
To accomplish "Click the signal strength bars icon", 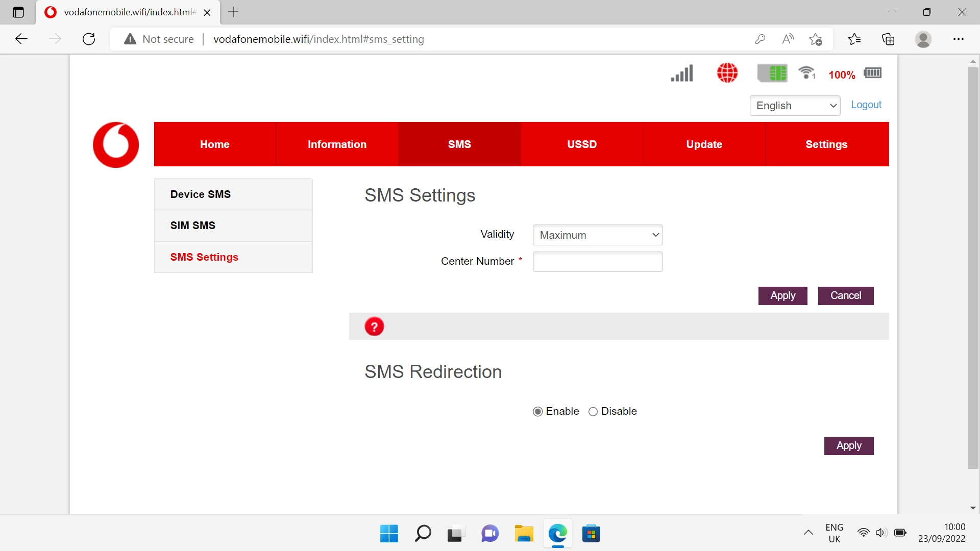I will pos(681,73).
